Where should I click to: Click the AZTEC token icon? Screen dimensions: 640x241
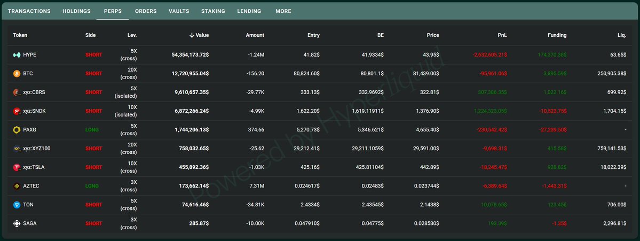point(17,186)
